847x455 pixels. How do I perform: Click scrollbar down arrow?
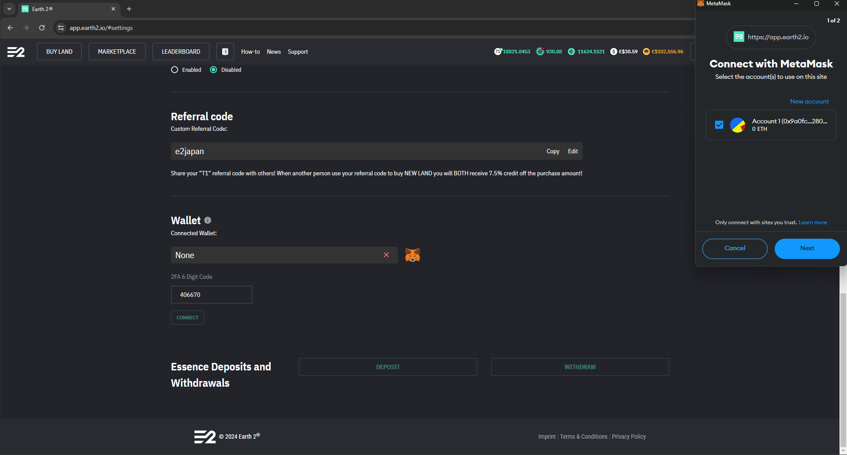click(x=843, y=451)
